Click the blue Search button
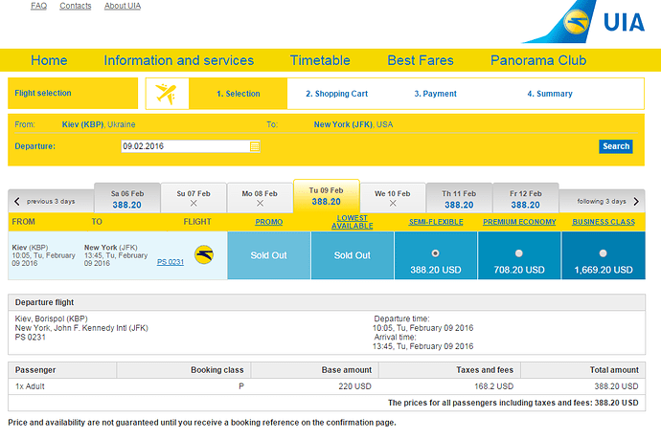Viewport: 661px width, 439px height. 616,146
